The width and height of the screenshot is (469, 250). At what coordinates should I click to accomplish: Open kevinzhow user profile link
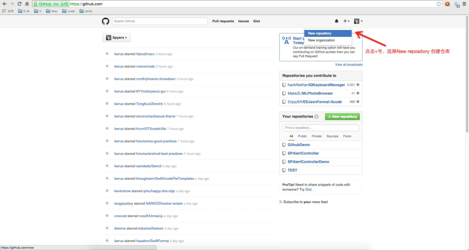(x=122, y=191)
